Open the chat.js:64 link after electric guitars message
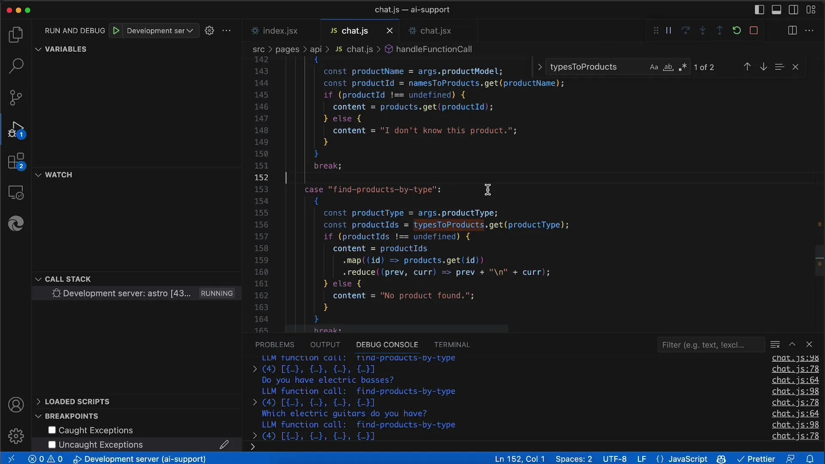Image resolution: width=825 pixels, height=464 pixels. pyautogui.click(x=795, y=414)
